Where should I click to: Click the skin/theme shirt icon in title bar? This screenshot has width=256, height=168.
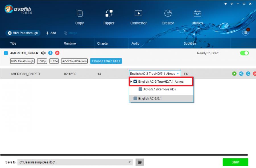point(226,4)
